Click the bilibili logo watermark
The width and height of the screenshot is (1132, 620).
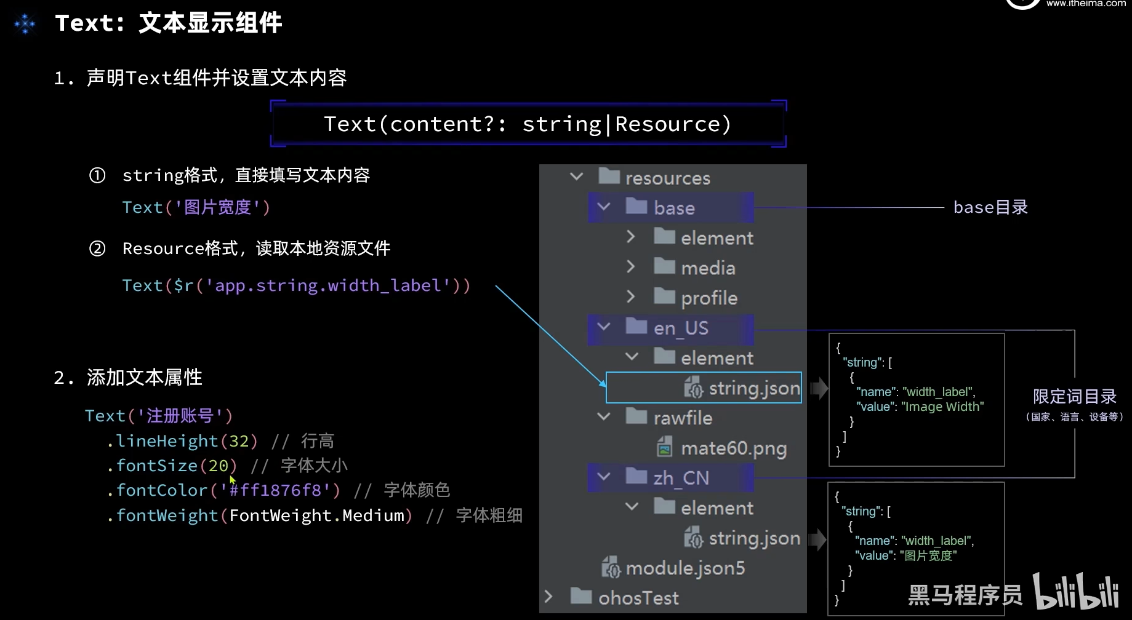(x=1075, y=592)
